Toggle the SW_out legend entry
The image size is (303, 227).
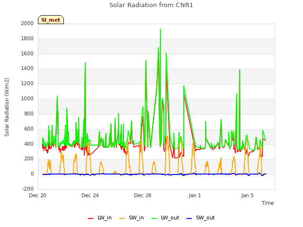200,218
